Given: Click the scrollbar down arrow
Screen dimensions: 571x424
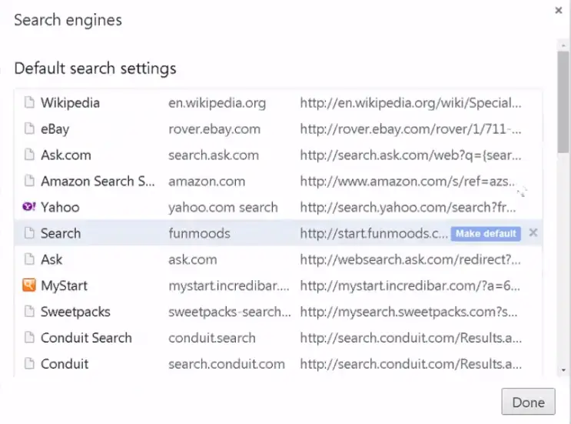Looking at the screenshot, I should tap(564, 370).
